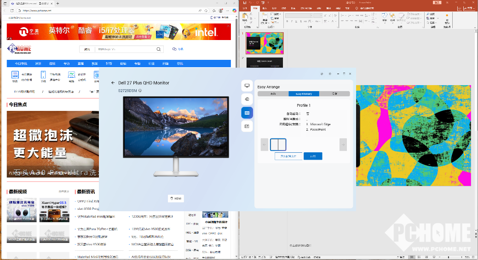The height and width of the screenshot is (260, 478).
Task: Insert a new slide from the ribbon
Action: (x=265, y=17)
